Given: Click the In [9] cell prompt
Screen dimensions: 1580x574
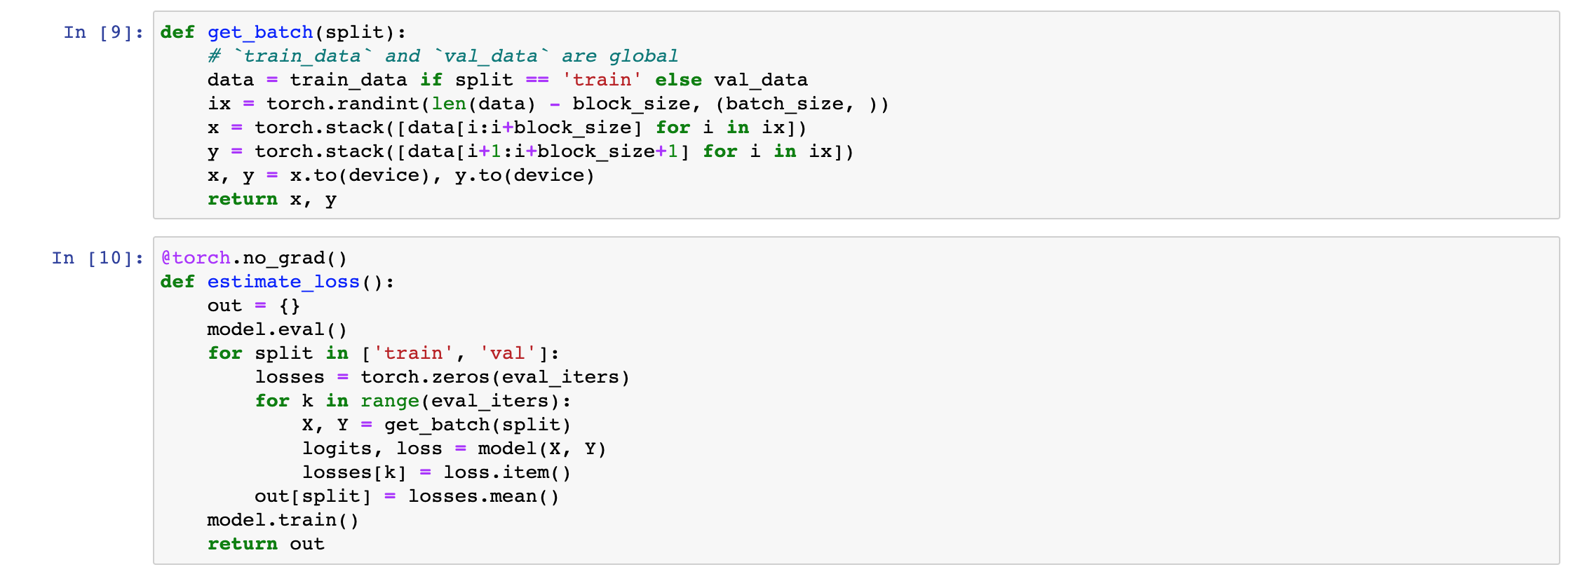Looking at the screenshot, I should [104, 32].
